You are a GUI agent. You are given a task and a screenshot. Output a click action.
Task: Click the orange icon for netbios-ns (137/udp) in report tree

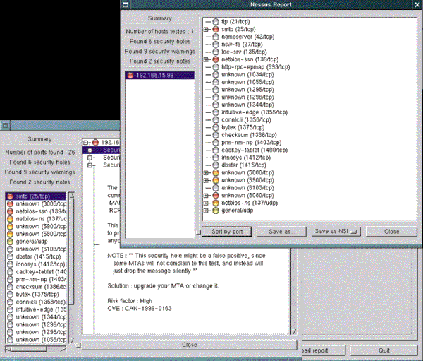click(x=215, y=202)
